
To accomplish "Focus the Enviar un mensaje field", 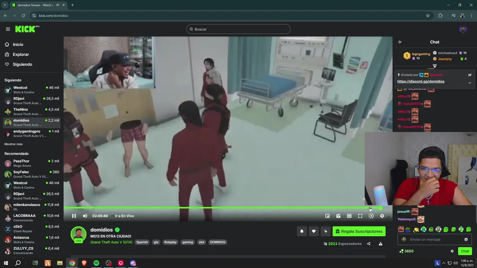I will (x=435, y=239).
